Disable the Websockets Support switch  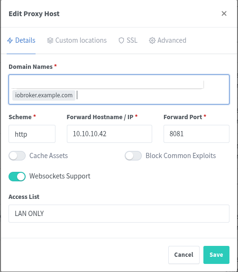(x=17, y=177)
